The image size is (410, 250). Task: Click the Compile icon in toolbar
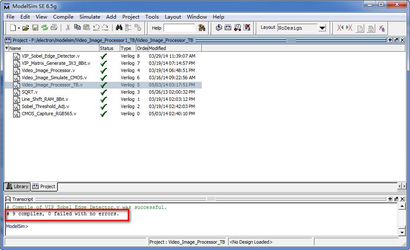click(x=219, y=28)
